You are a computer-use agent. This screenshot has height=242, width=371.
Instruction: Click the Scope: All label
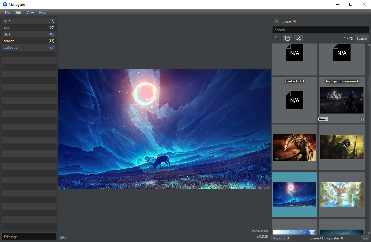click(x=289, y=21)
